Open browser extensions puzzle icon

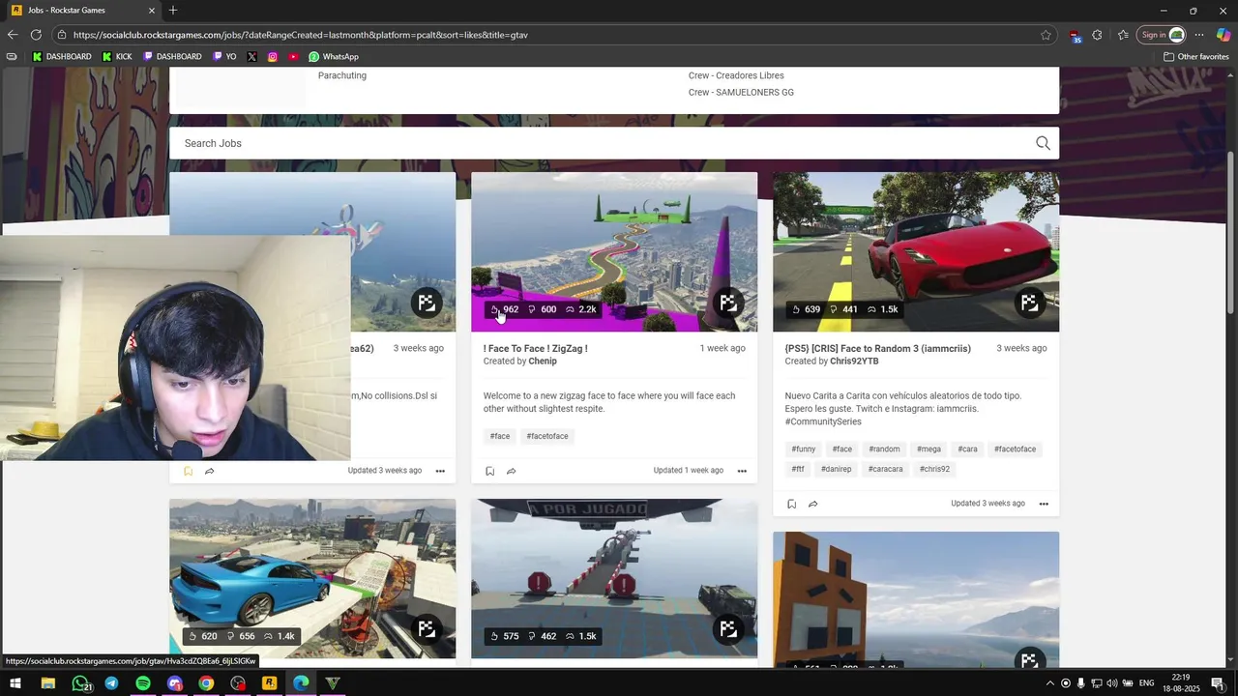[1097, 35]
